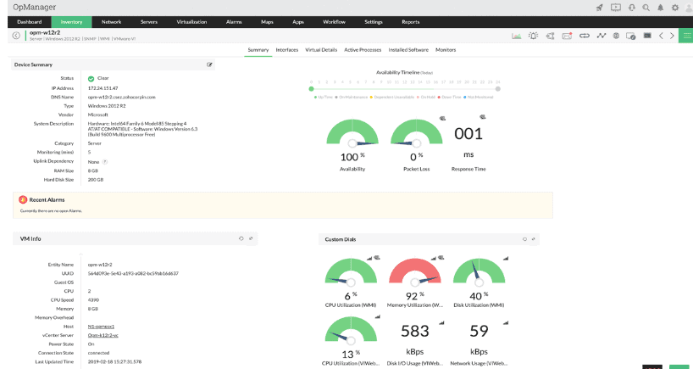Open the Network menu

(x=111, y=22)
